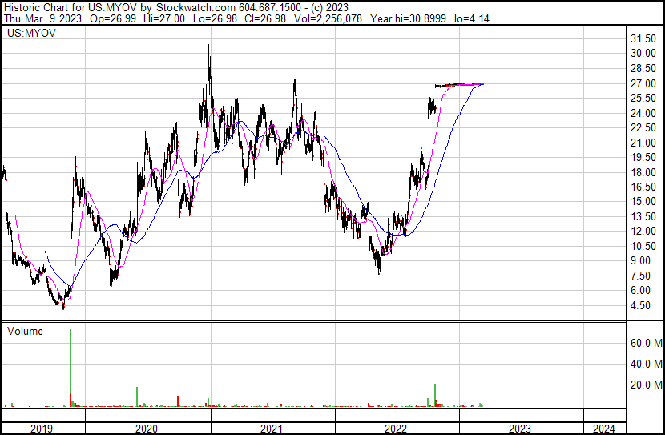The width and height of the screenshot is (665, 435).
Task: Select the 2019 year on the time axis
Action: coord(42,428)
